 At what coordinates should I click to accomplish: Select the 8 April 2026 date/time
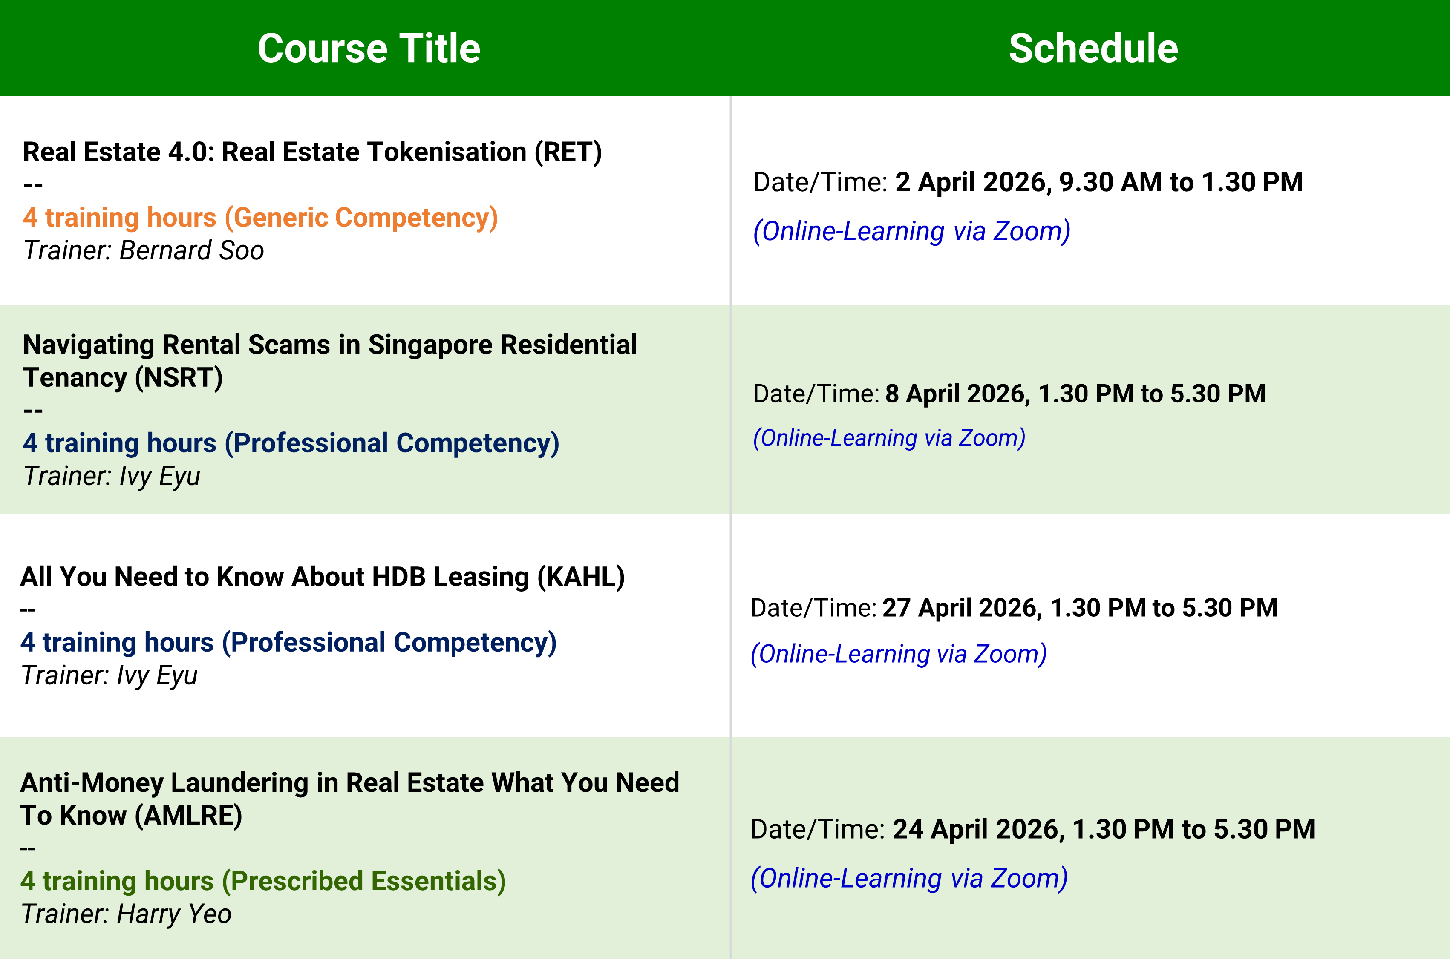(x=1075, y=393)
